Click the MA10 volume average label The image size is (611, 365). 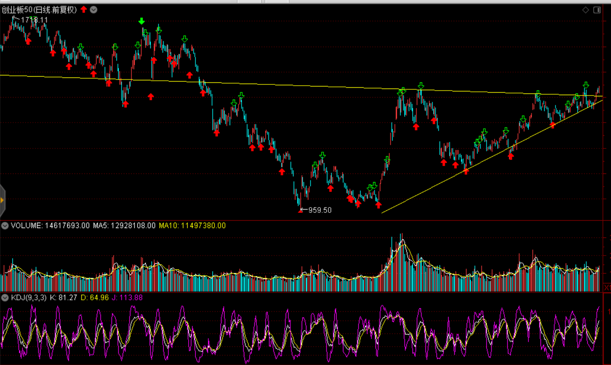pos(192,226)
